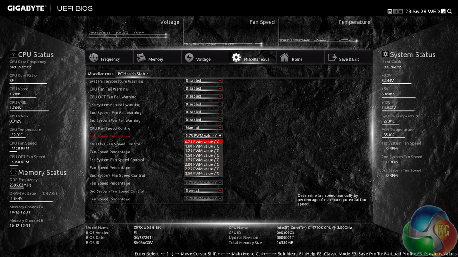The height and width of the screenshot is (257, 458).
Task: Click the System Status gear icon
Action: pyautogui.click(x=385, y=54)
